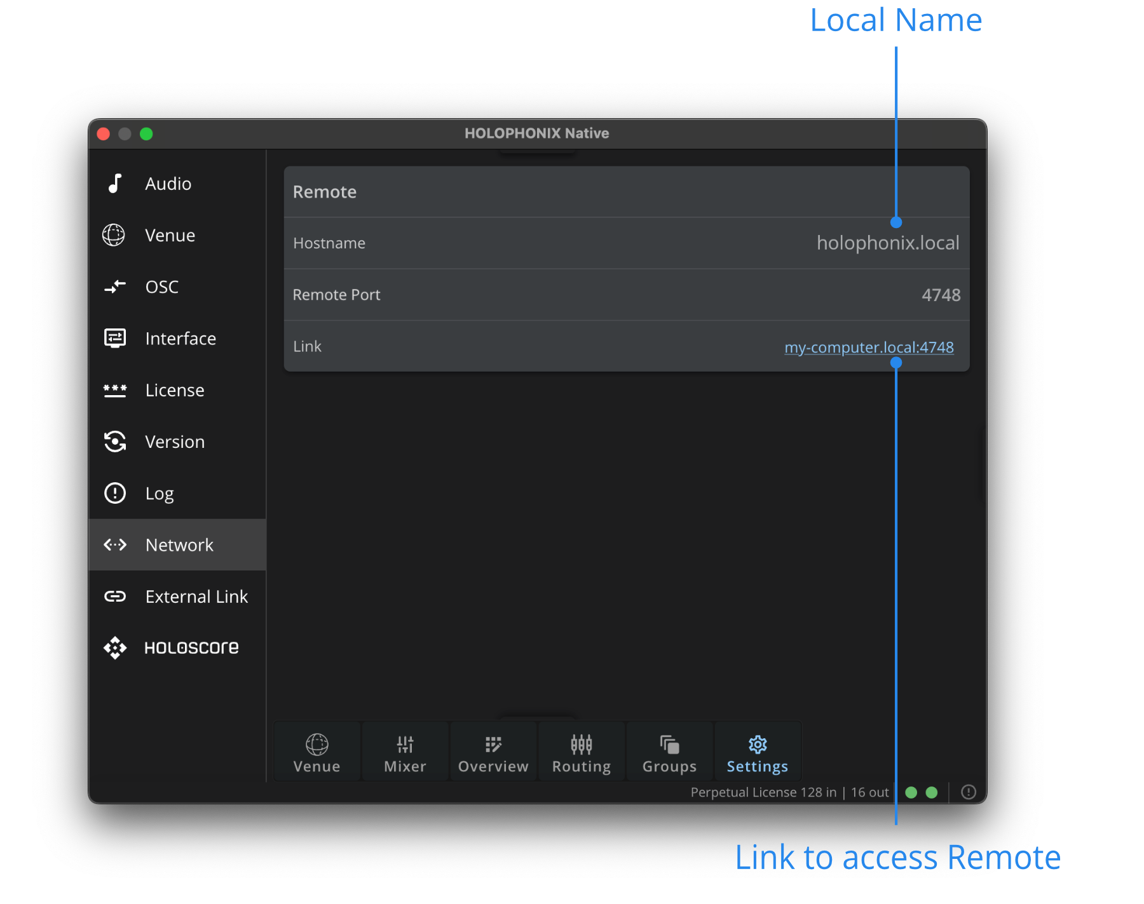
Task: Open the Overview tab
Action: tap(493, 752)
